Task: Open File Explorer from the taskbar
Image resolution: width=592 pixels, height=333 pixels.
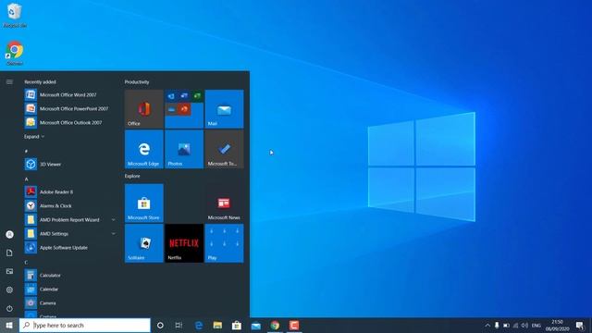Action: point(217,325)
